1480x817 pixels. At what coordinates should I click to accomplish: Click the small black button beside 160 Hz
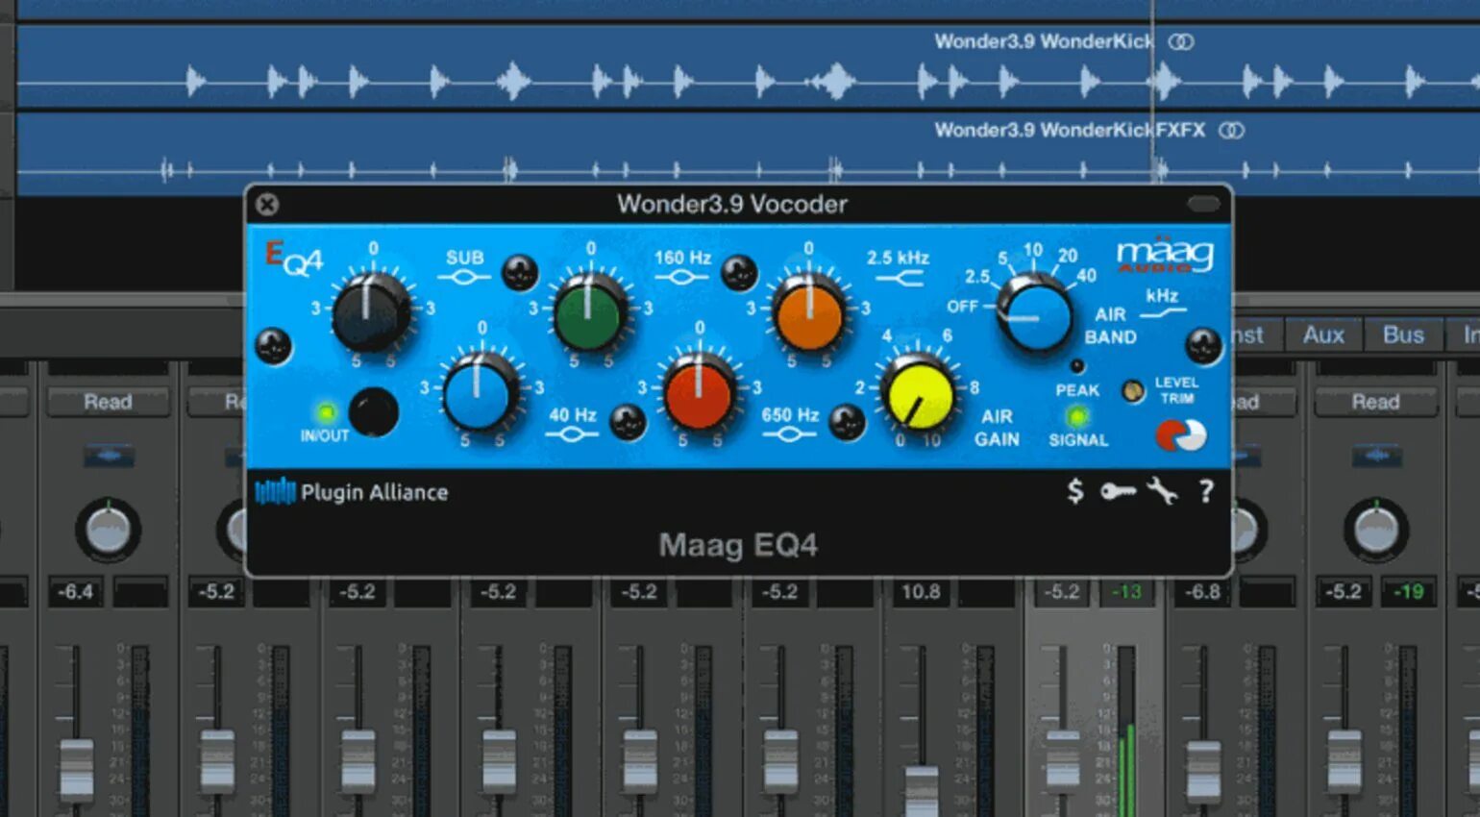click(x=739, y=273)
